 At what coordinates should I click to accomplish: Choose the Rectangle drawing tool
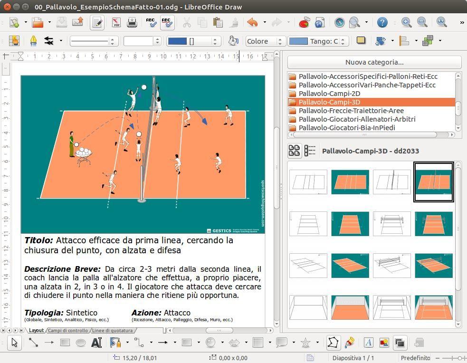65,343
